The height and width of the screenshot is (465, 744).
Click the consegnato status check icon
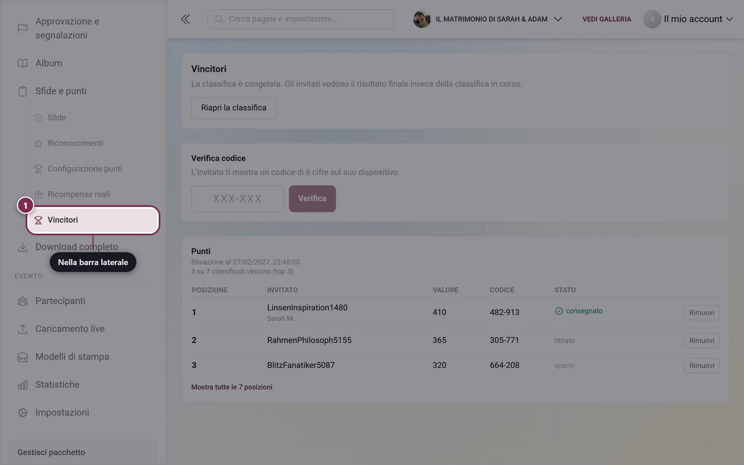point(559,311)
